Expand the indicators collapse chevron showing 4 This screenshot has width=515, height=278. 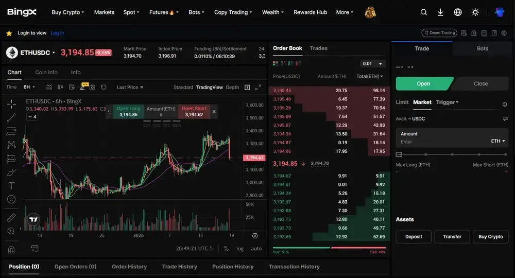(32, 117)
